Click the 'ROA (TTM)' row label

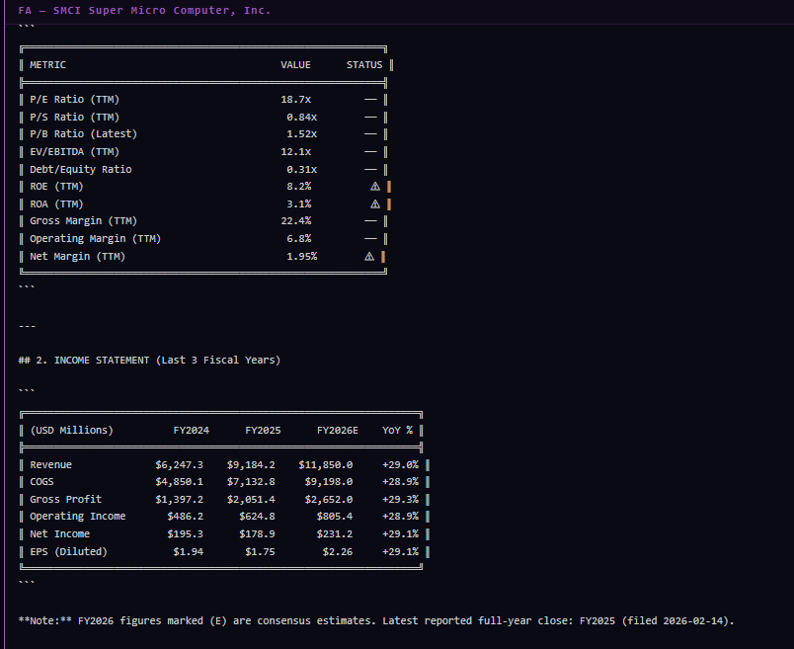[56, 204]
